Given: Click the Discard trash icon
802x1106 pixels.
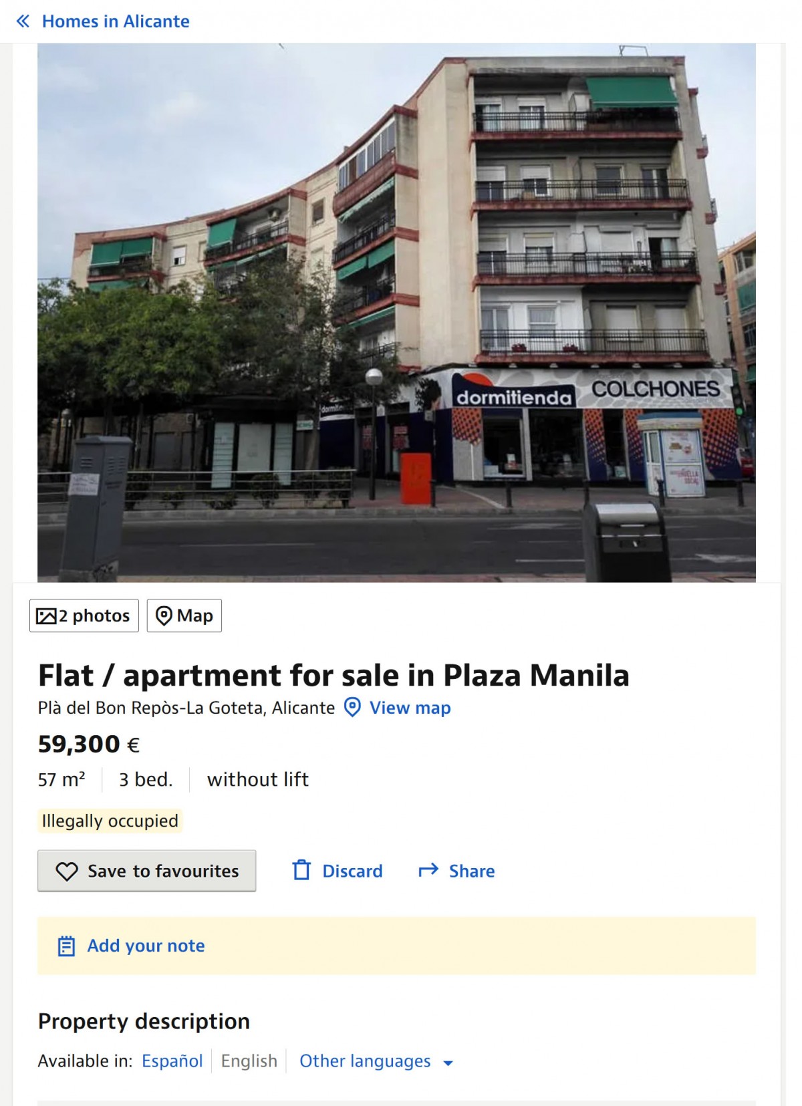Looking at the screenshot, I should 301,870.
